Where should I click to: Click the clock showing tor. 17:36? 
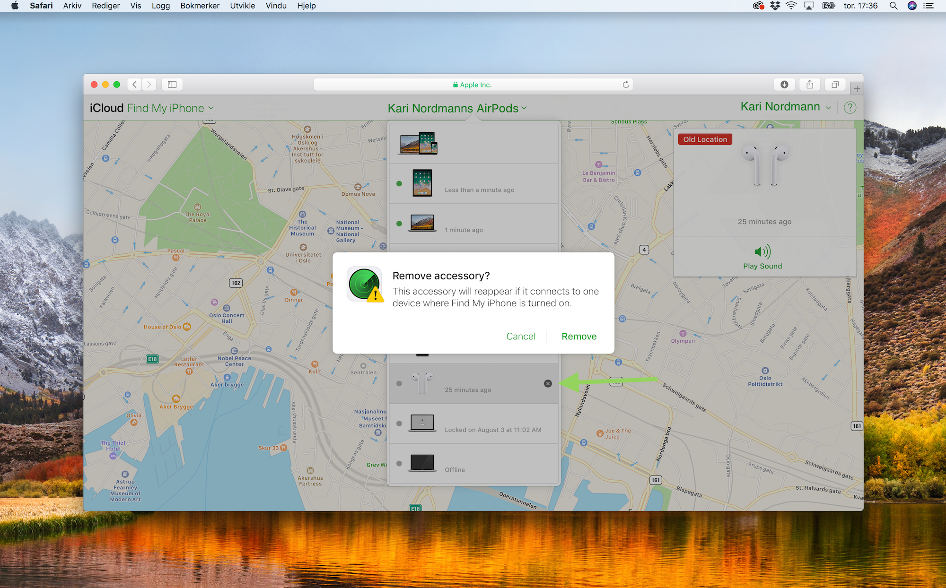[860, 6]
